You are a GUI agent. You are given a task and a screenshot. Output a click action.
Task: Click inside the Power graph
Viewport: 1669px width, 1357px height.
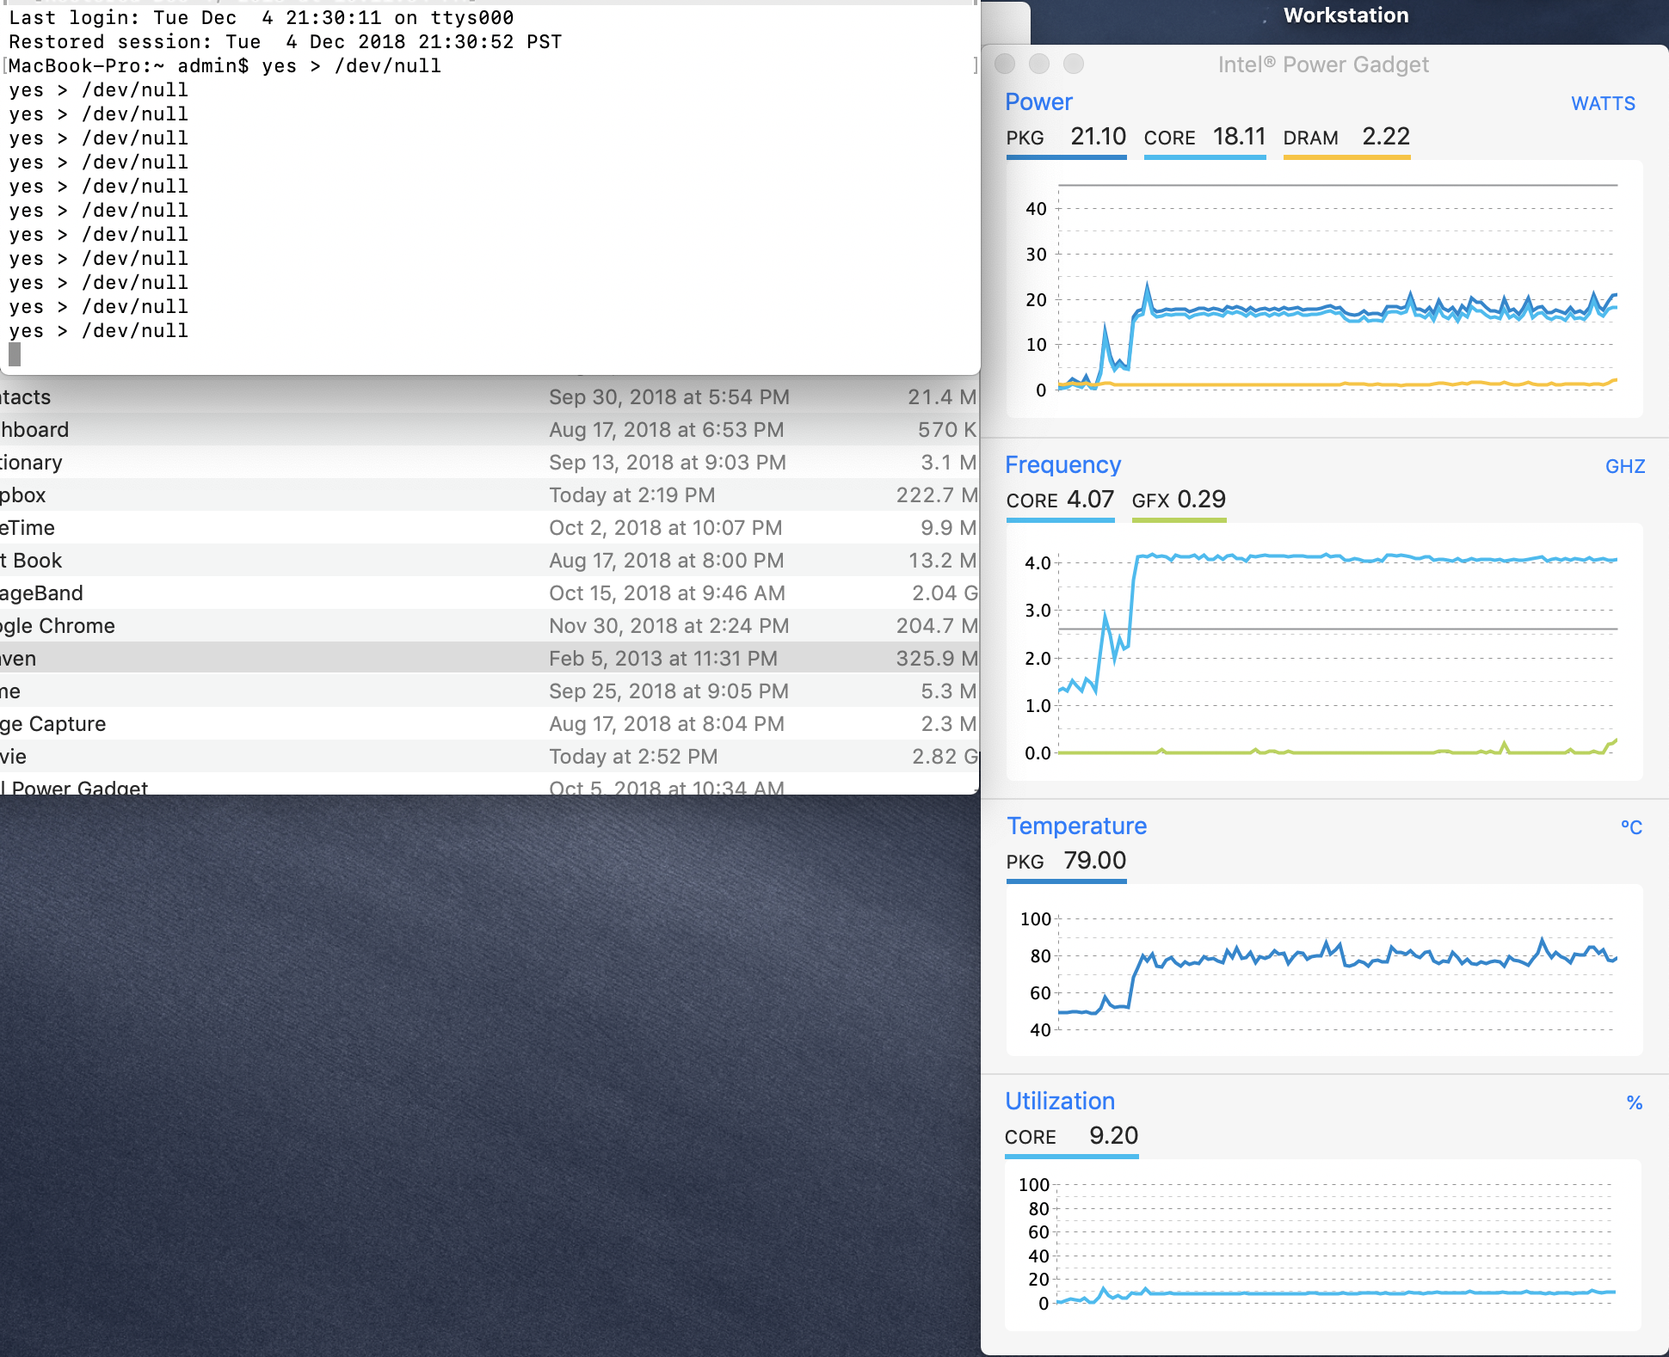tap(1324, 289)
